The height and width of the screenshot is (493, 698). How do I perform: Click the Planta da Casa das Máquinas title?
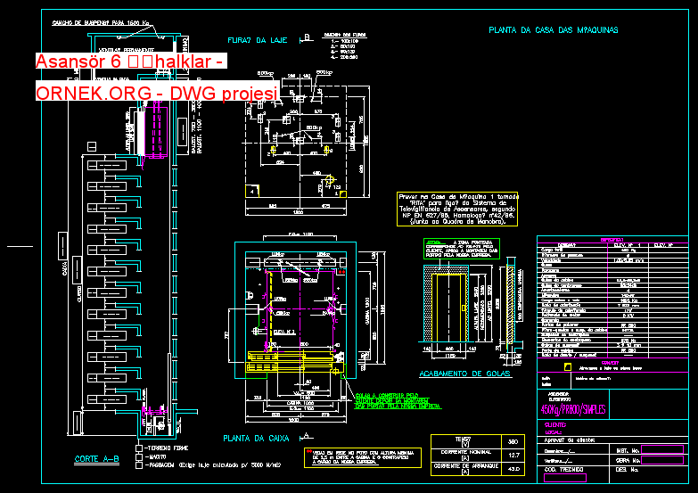point(554,30)
